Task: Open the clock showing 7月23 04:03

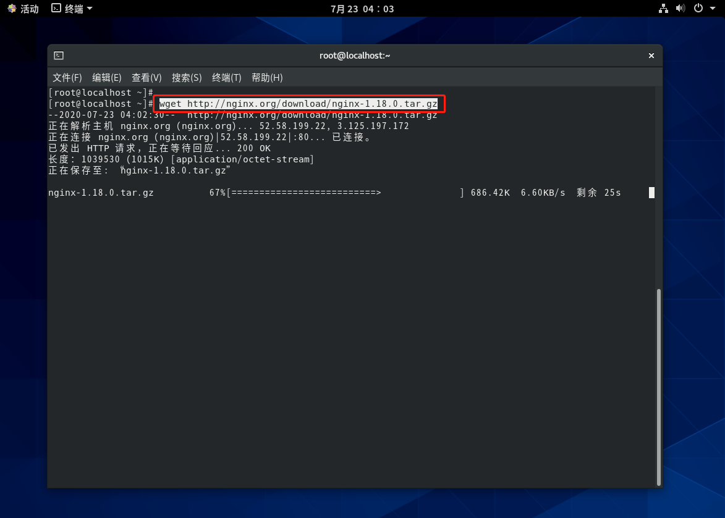Action: click(x=362, y=9)
